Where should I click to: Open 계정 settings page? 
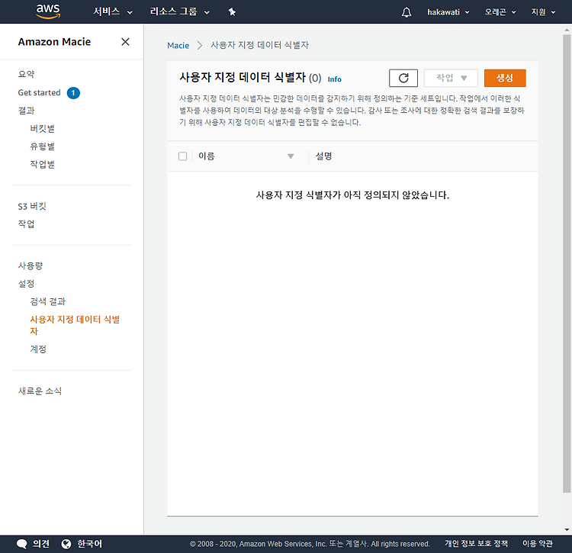(38, 349)
